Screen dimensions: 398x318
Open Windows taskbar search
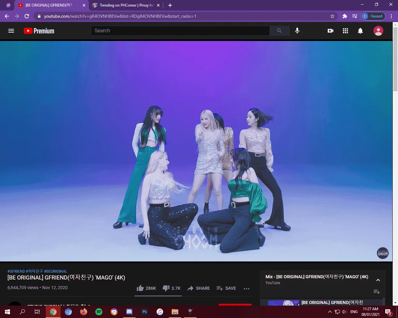pos(22,312)
